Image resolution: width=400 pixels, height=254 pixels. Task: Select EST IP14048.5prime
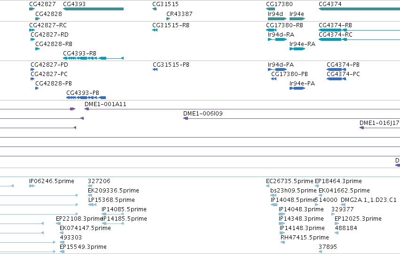274,205
